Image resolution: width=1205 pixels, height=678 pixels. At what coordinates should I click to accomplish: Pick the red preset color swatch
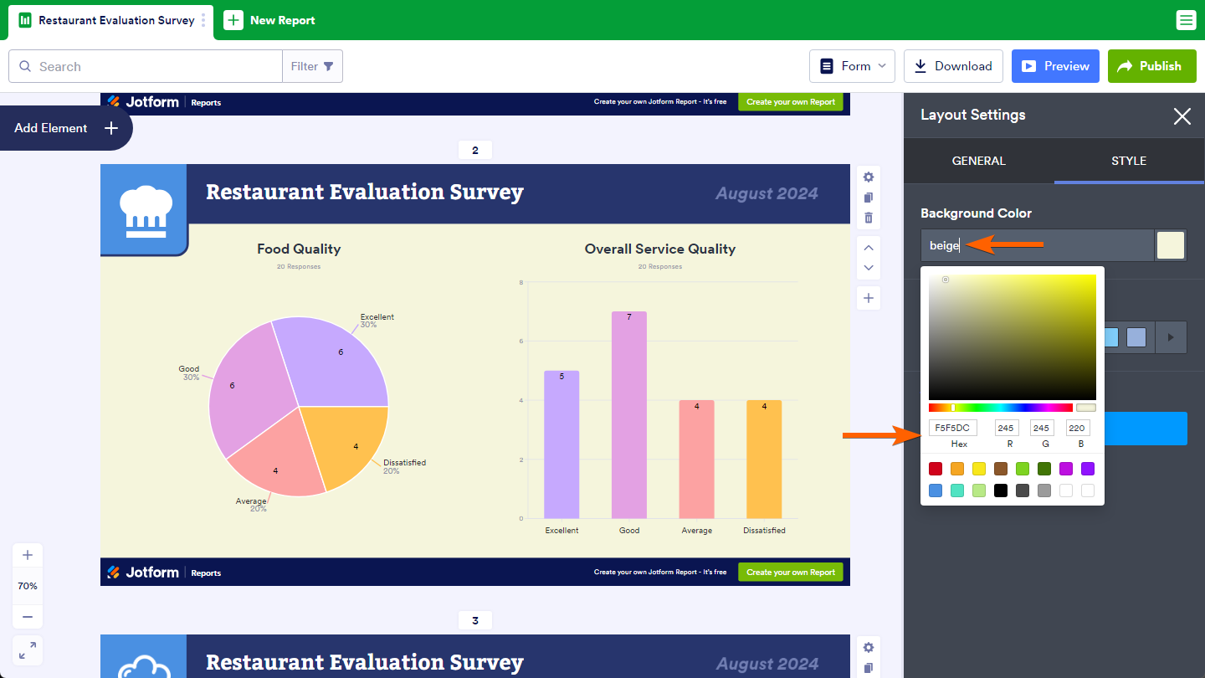[936, 469]
